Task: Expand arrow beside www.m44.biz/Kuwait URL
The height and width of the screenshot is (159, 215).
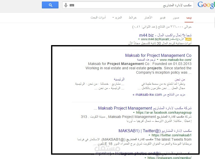Action: [139, 39]
